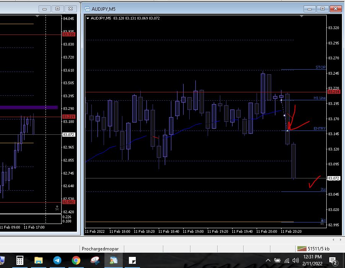Expand the AUDJPY,M5 dropdown triangle inside the chart
Image resolution: width=345 pixels, height=268 pixels.
pyautogui.click(x=88, y=18)
